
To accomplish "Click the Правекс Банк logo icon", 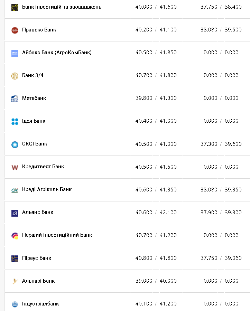I will tap(15, 30).
